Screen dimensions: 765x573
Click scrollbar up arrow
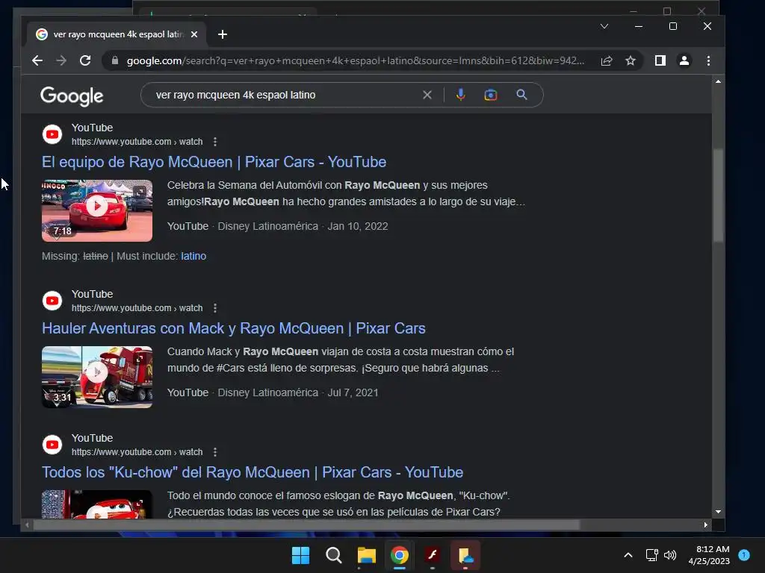click(718, 81)
